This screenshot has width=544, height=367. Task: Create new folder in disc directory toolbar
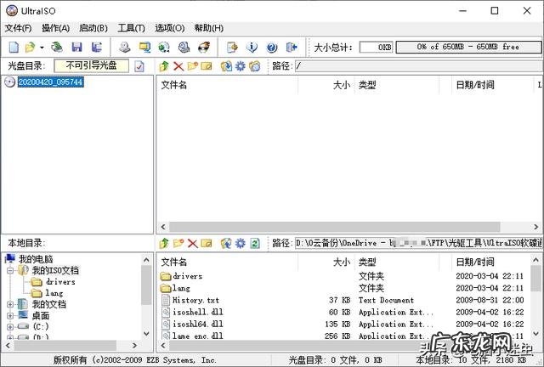[193, 66]
